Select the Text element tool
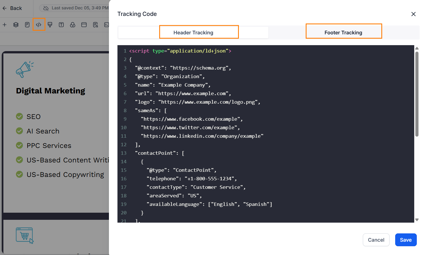425x255 pixels. coord(61,25)
